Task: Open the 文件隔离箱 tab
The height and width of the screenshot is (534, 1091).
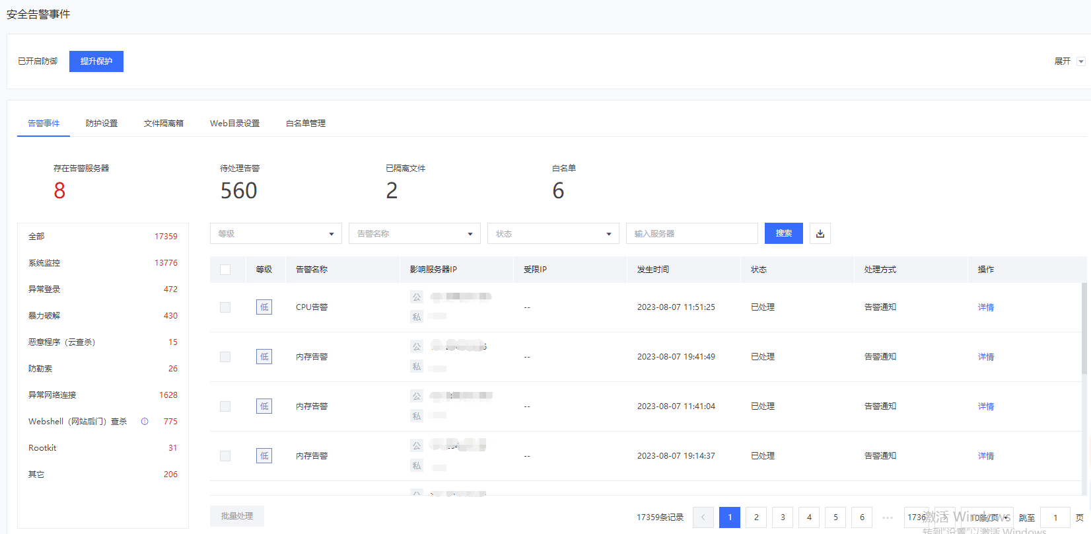Action: 163,124
